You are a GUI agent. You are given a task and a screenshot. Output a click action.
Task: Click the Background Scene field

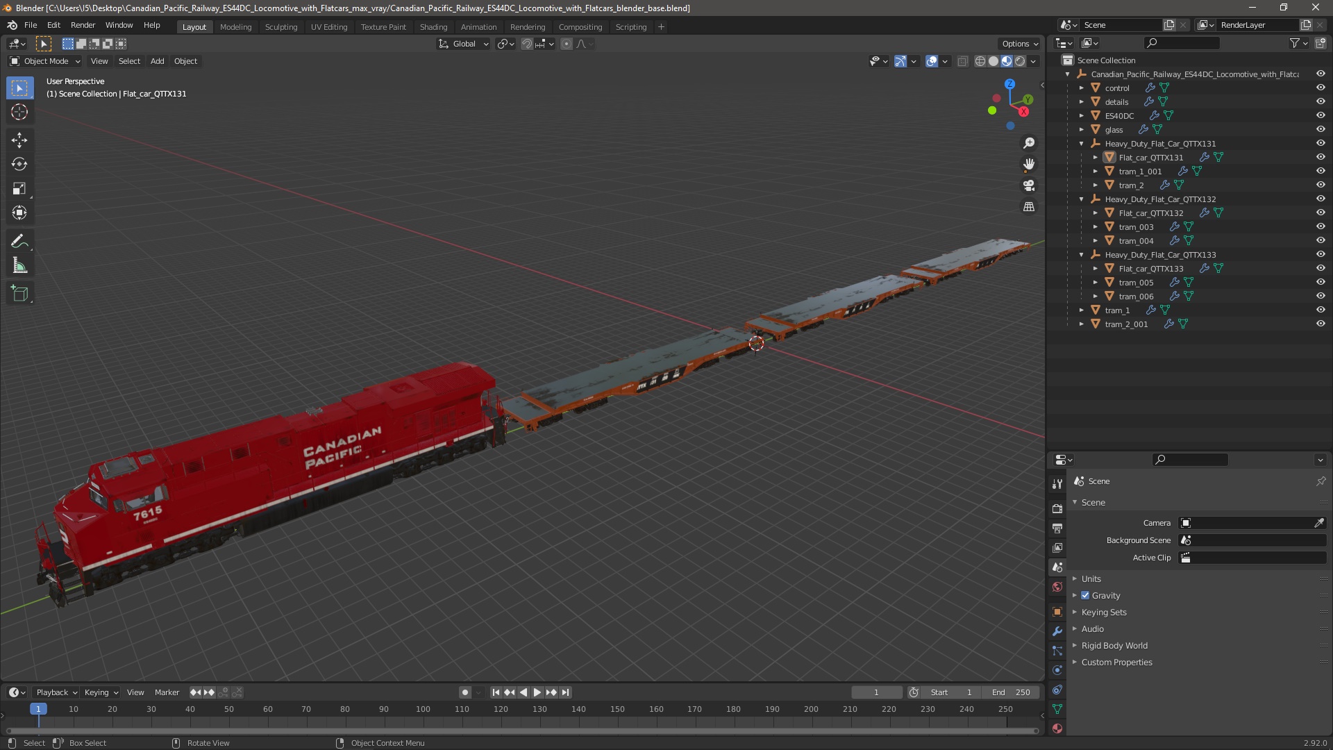pyautogui.click(x=1252, y=540)
